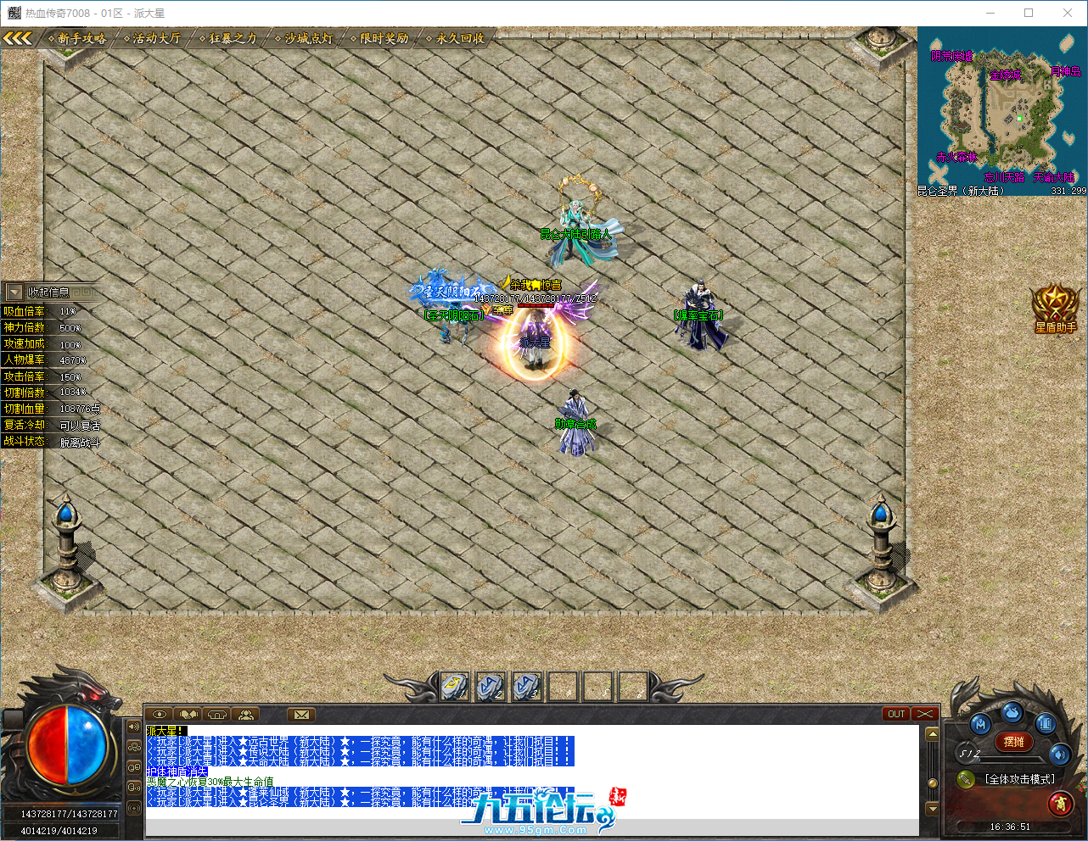Click the 星盾助手 helper badge icon
This screenshot has height=841, width=1088.
coord(1055,307)
